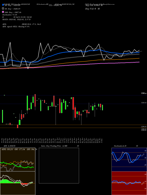Click the 'Day Vol: 0 M' label
Screen dimensions: 147x195
pos(92,9)
